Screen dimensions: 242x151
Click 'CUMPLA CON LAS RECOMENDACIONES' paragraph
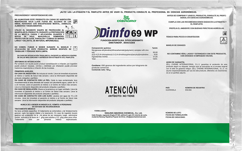197,23
